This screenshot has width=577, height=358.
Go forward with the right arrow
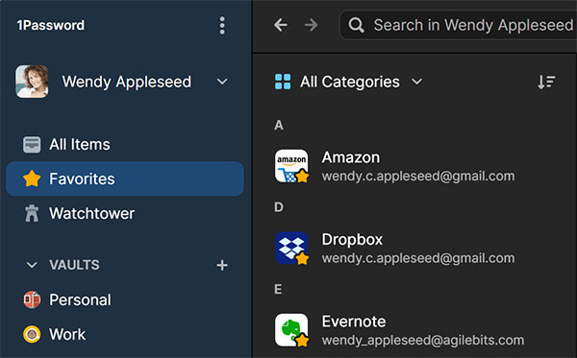pyautogui.click(x=312, y=25)
